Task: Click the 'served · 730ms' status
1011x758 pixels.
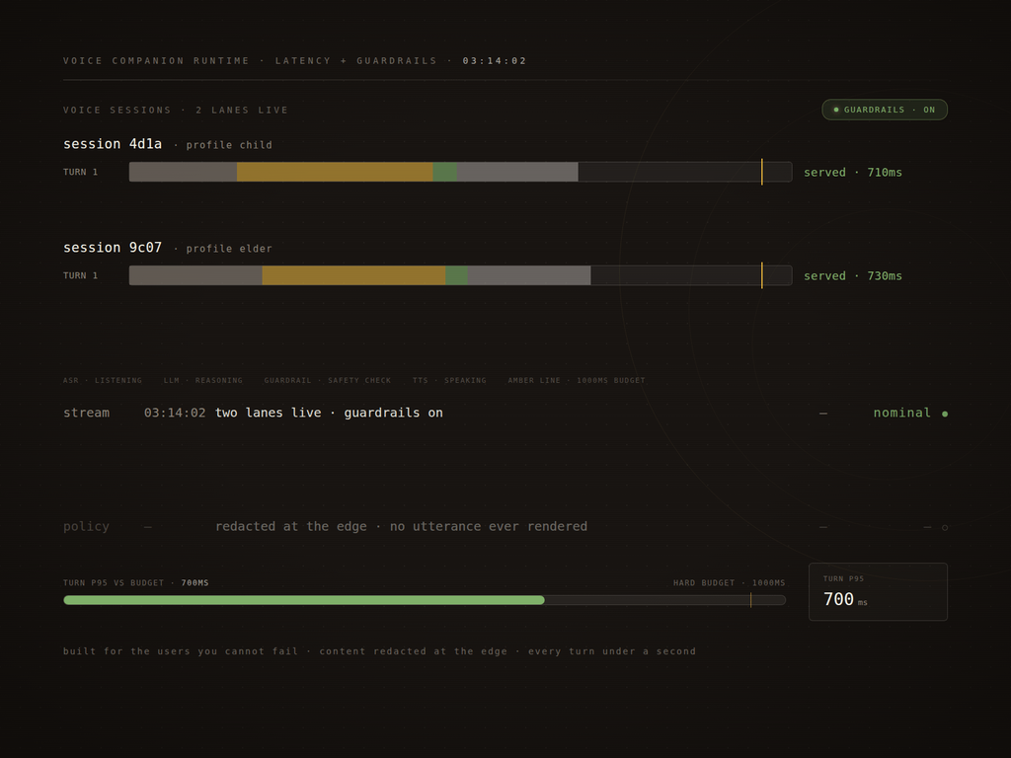Action: pos(853,276)
